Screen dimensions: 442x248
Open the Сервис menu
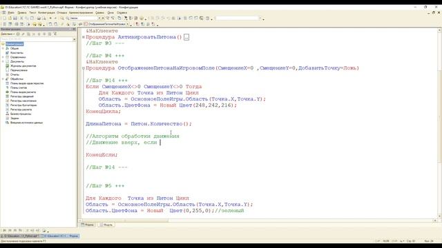[99, 12]
